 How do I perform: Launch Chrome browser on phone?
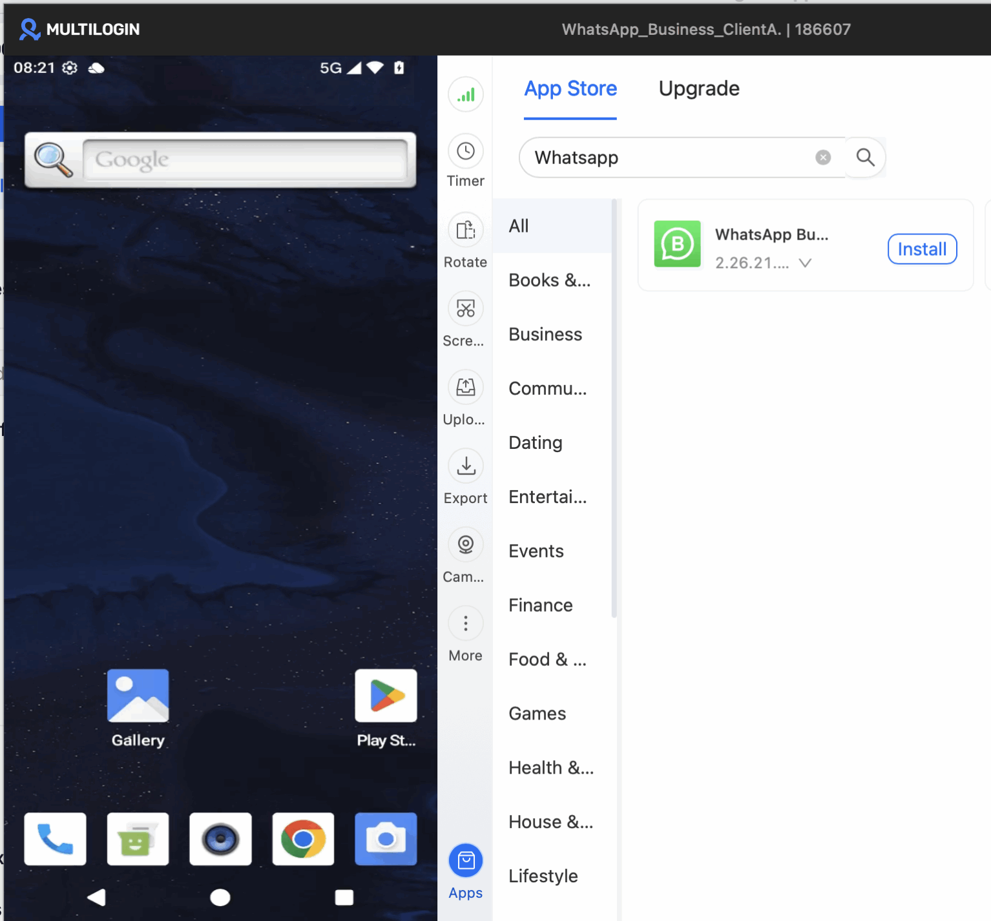pos(303,839)
